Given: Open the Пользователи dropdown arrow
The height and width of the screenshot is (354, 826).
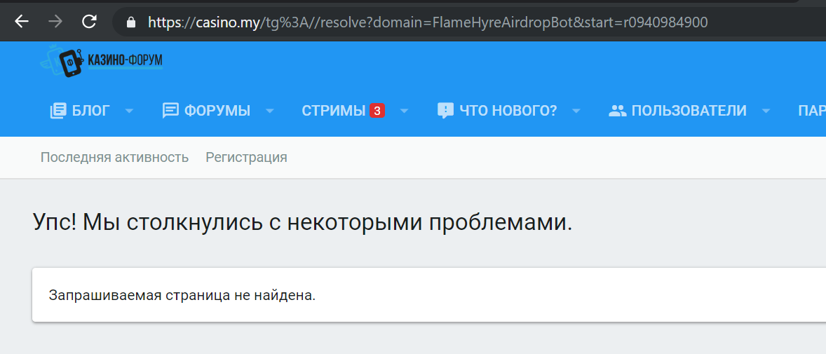Looking at the screenshot, I should point(766,111).
